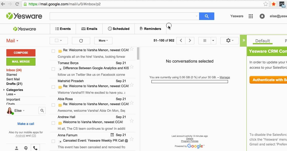Go to the older messages page arrow

coord(190,41)
